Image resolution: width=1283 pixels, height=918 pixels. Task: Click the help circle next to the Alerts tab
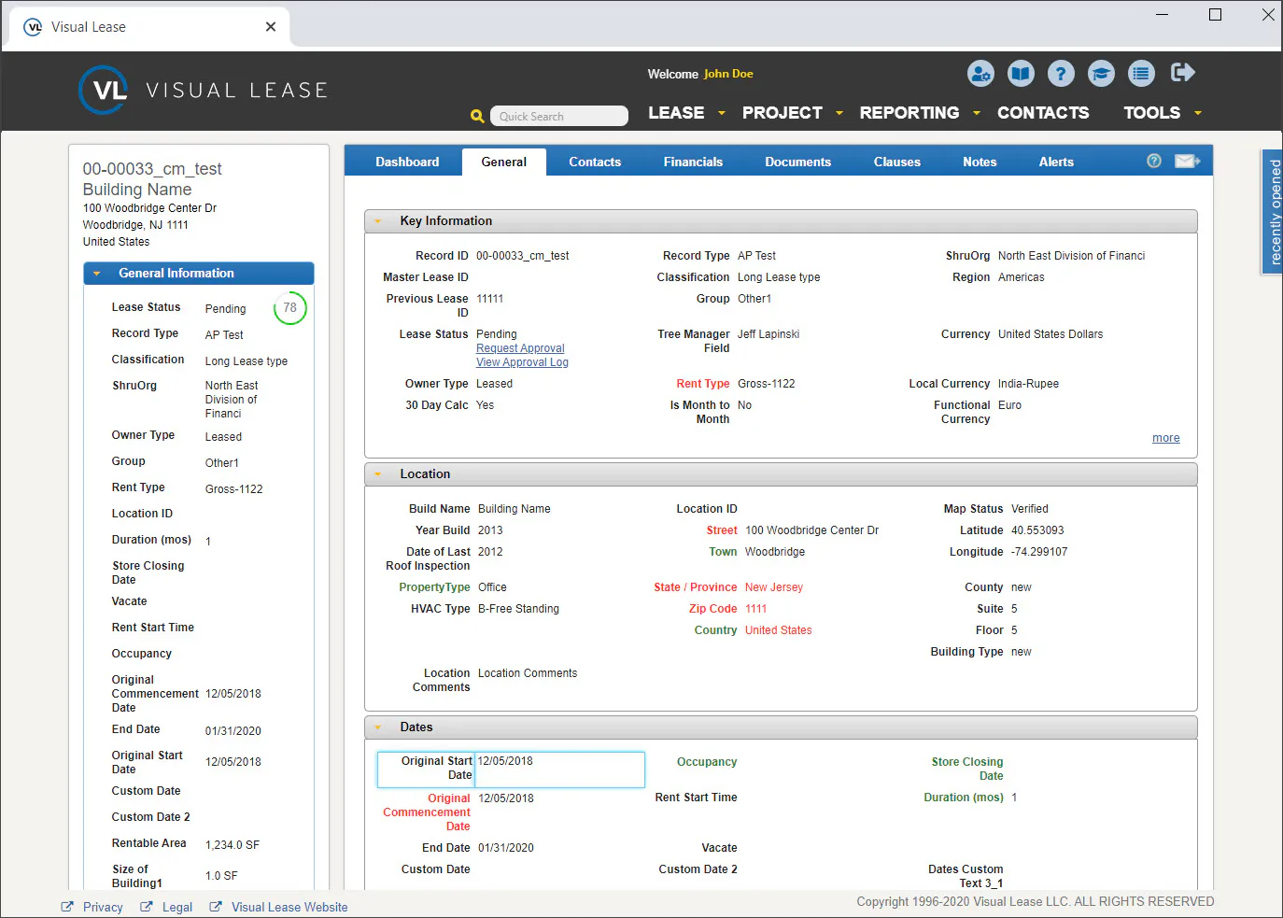click(x=1153, y=161)
